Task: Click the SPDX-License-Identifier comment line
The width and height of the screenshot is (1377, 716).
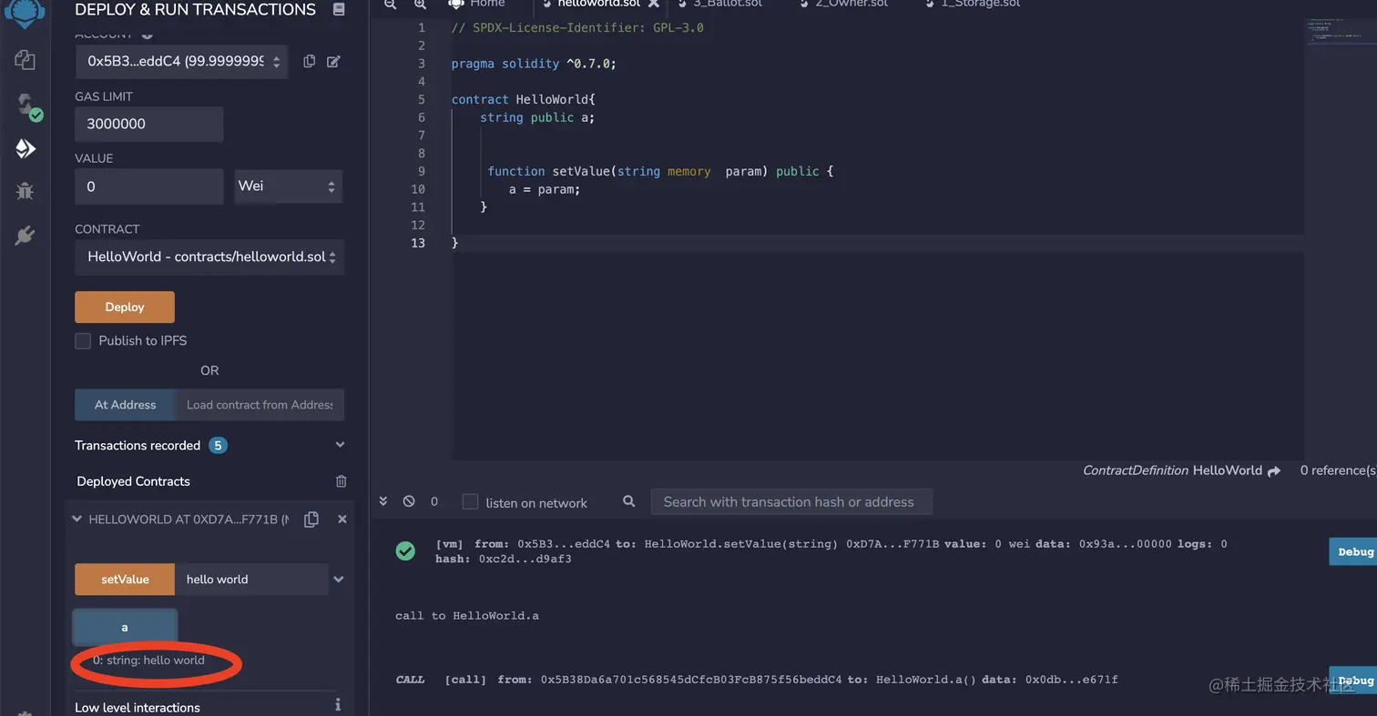Action: pyautogui.click(x=577, y=27)
